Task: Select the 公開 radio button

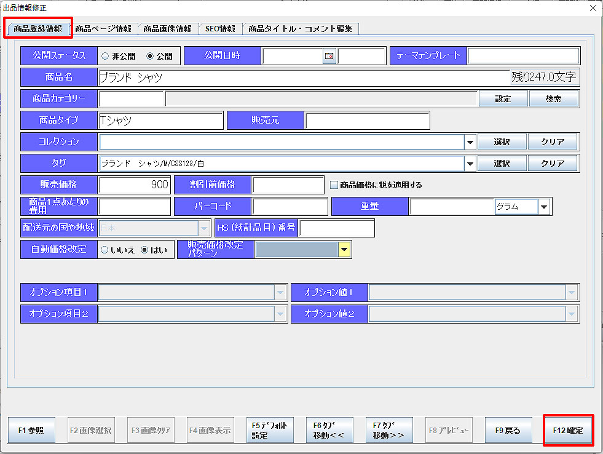Action: click(x=150, y=56)
